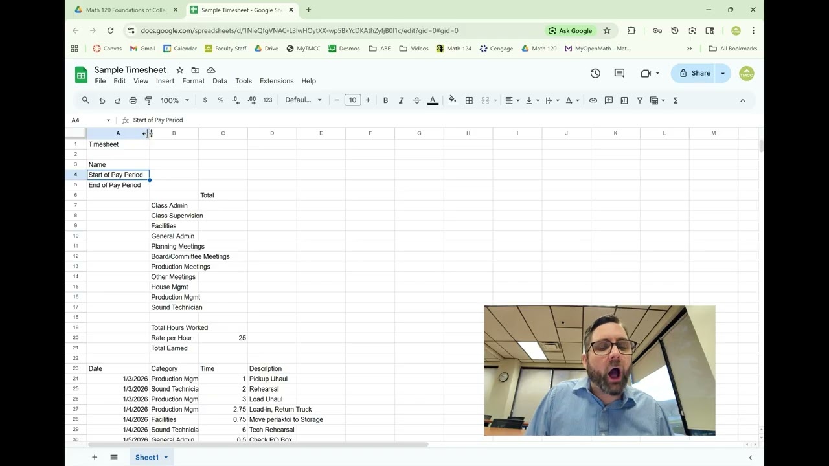Image resolution: width=829 pixels, height=466 pixels.
Task: Open the zoom level dropdown
Action: click(x=175, y=100)
